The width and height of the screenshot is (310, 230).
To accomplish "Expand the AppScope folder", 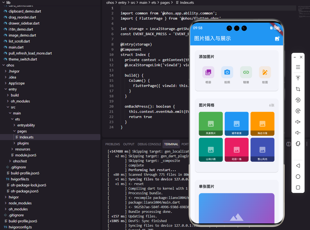I will [6, 83].
